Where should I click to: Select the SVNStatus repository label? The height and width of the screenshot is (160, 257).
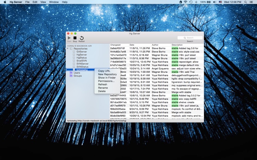pos(83,67)
